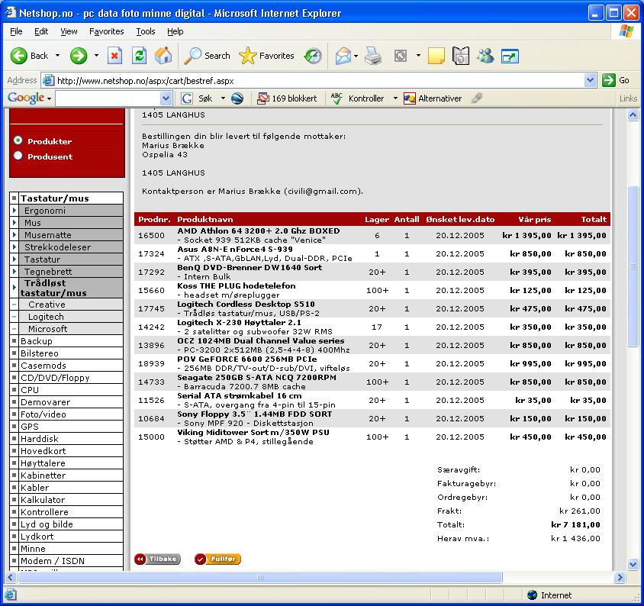The width and height of the screenshot is (644, 606).
Task: Open the Lydkort category
Action: 37,537
